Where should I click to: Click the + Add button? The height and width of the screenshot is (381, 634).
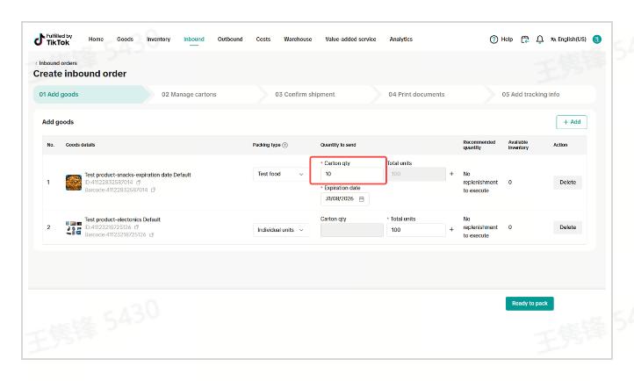point(572,122)
